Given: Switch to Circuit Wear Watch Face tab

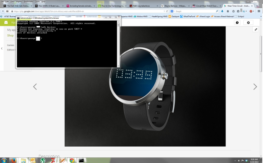Looking at the screenshot, I should tap(207, 6).
